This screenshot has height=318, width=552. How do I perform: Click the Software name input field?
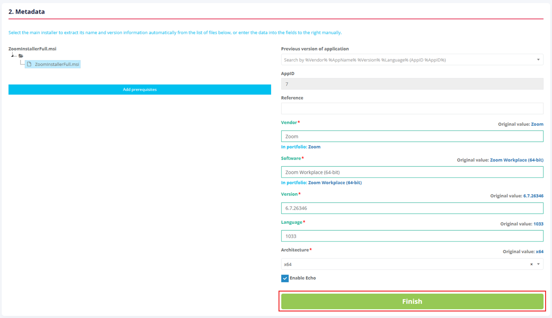412,172
